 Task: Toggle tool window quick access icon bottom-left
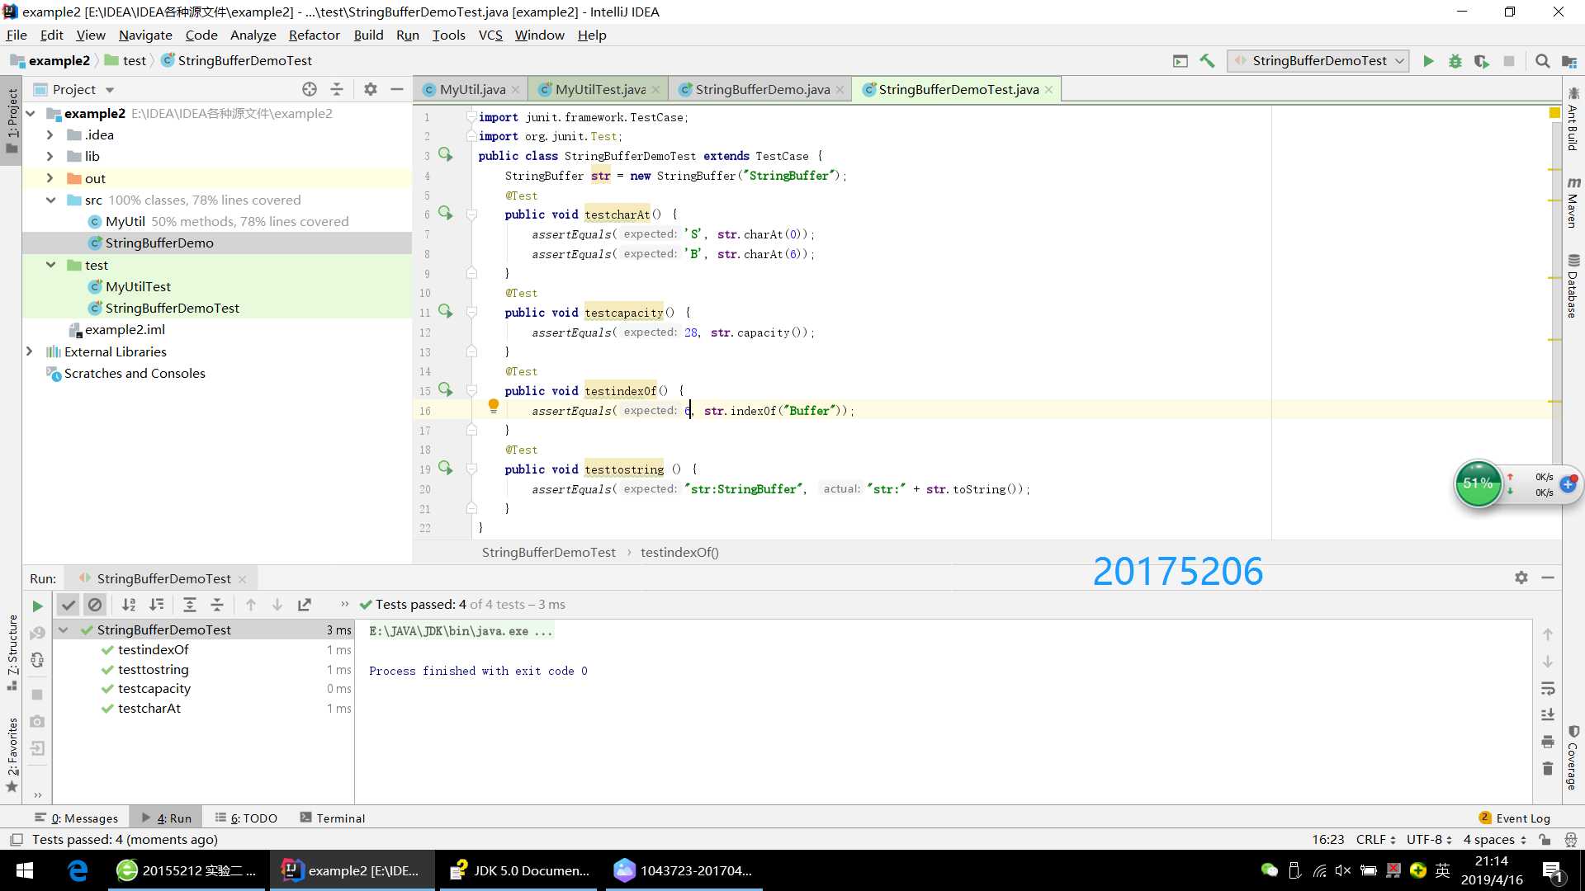point(16,839)
